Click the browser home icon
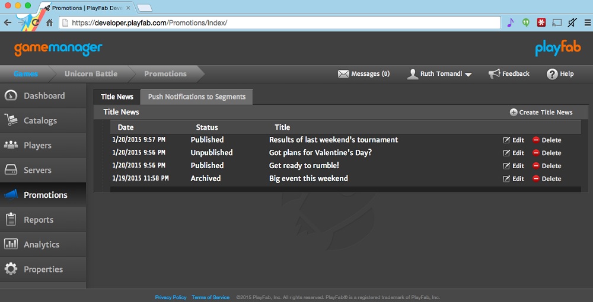 (x=50, y=23)
